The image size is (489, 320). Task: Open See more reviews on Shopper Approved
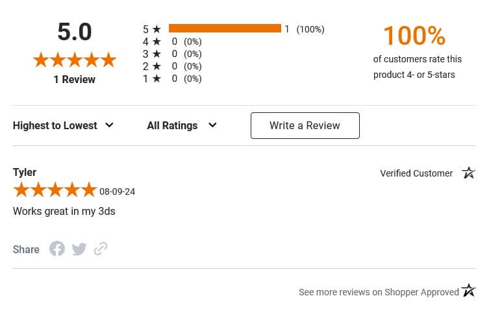pyautogui.click(x=379, y=292)
